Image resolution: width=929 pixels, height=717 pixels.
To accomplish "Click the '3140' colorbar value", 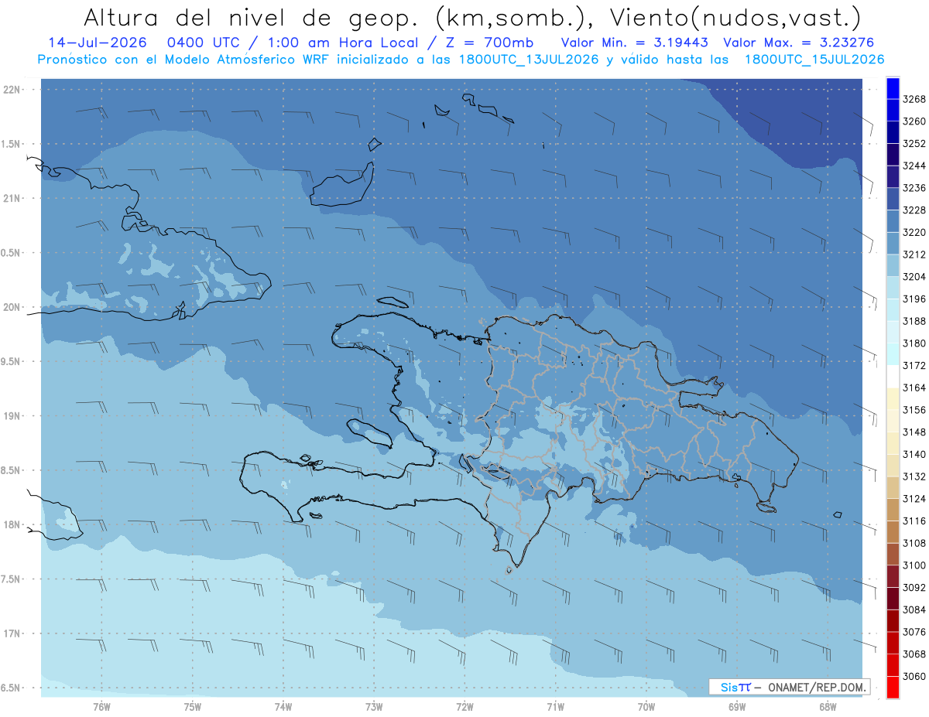I will click(x=914, y=454).
